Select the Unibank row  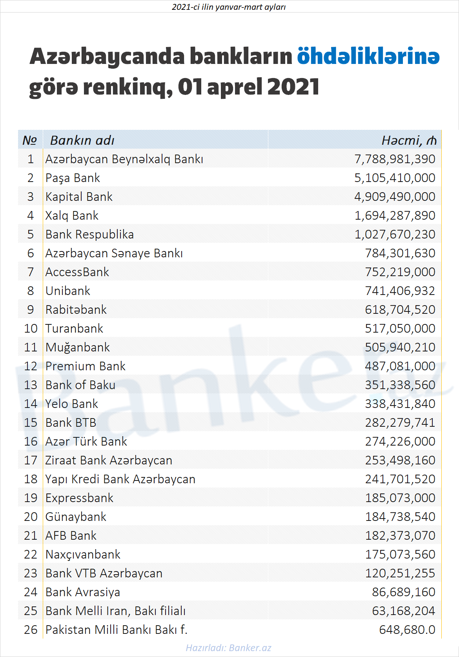(x=229, y=291)
